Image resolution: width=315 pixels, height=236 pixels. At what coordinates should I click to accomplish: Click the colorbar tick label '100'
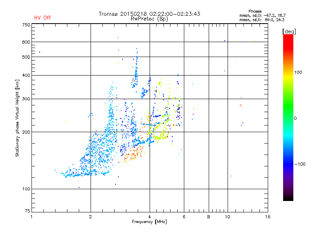pyautogui.click(x=298, y=72)
